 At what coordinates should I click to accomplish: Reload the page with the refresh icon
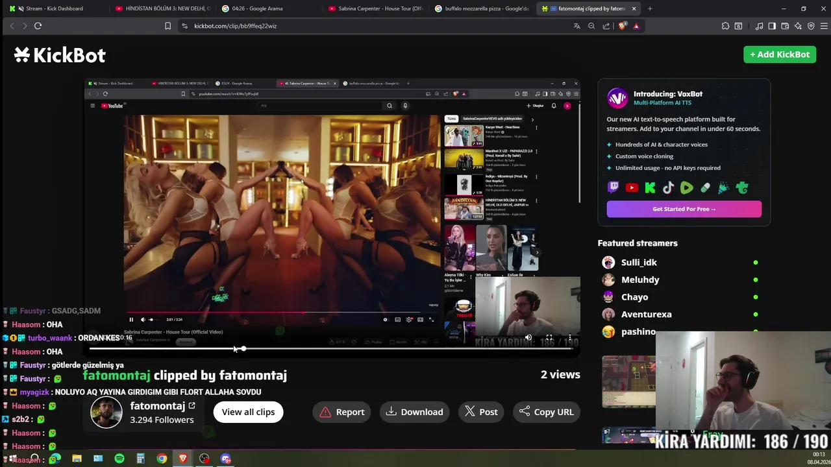(x=38, y=26)
